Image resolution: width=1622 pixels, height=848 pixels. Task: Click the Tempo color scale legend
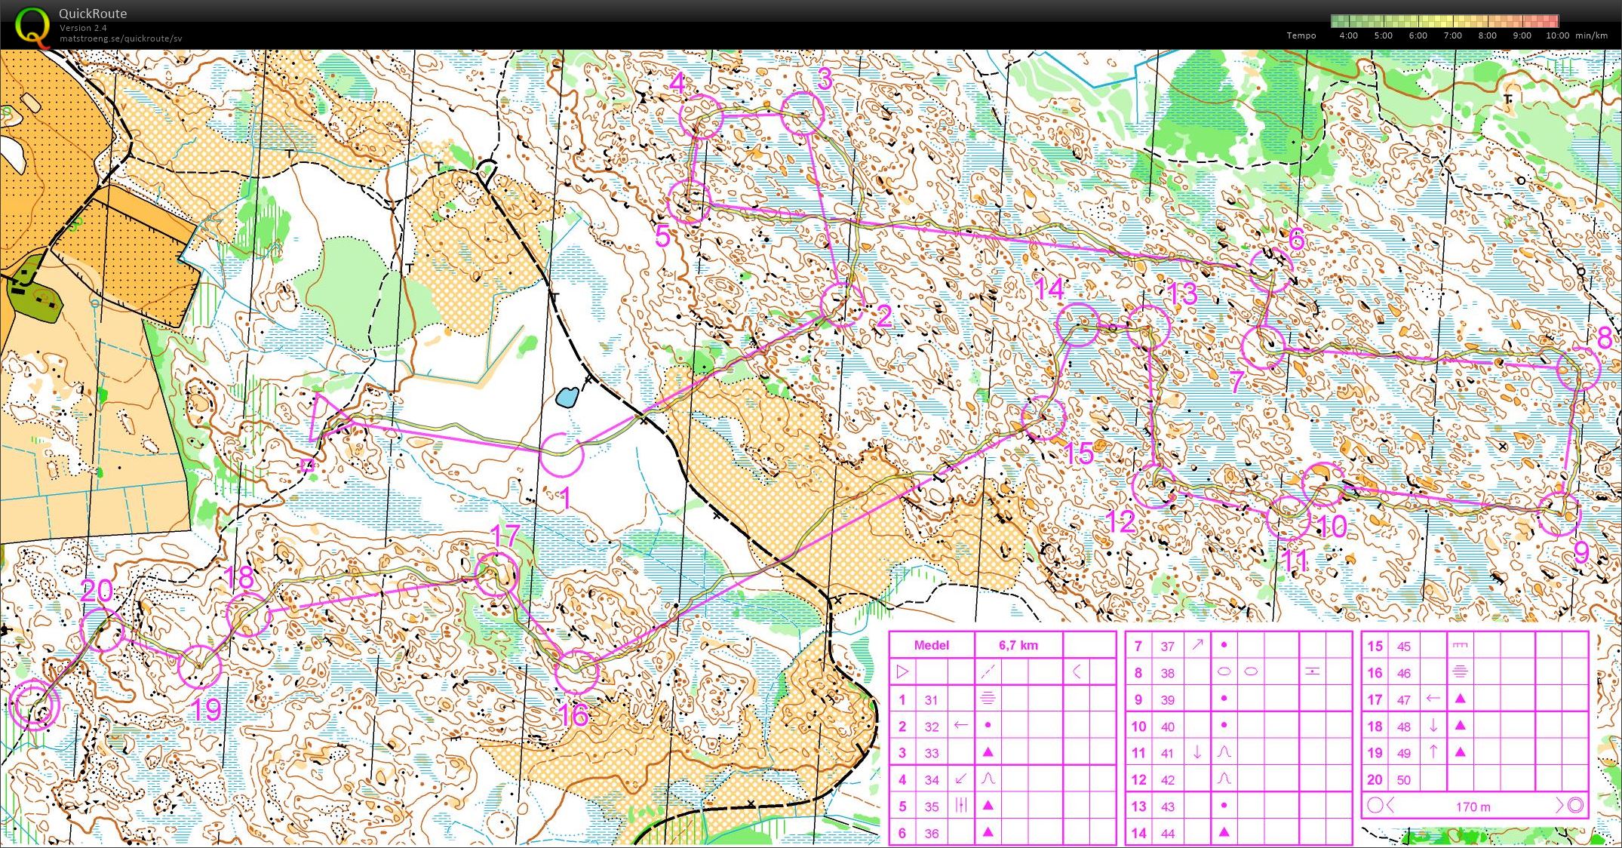tap(1445, 21)
